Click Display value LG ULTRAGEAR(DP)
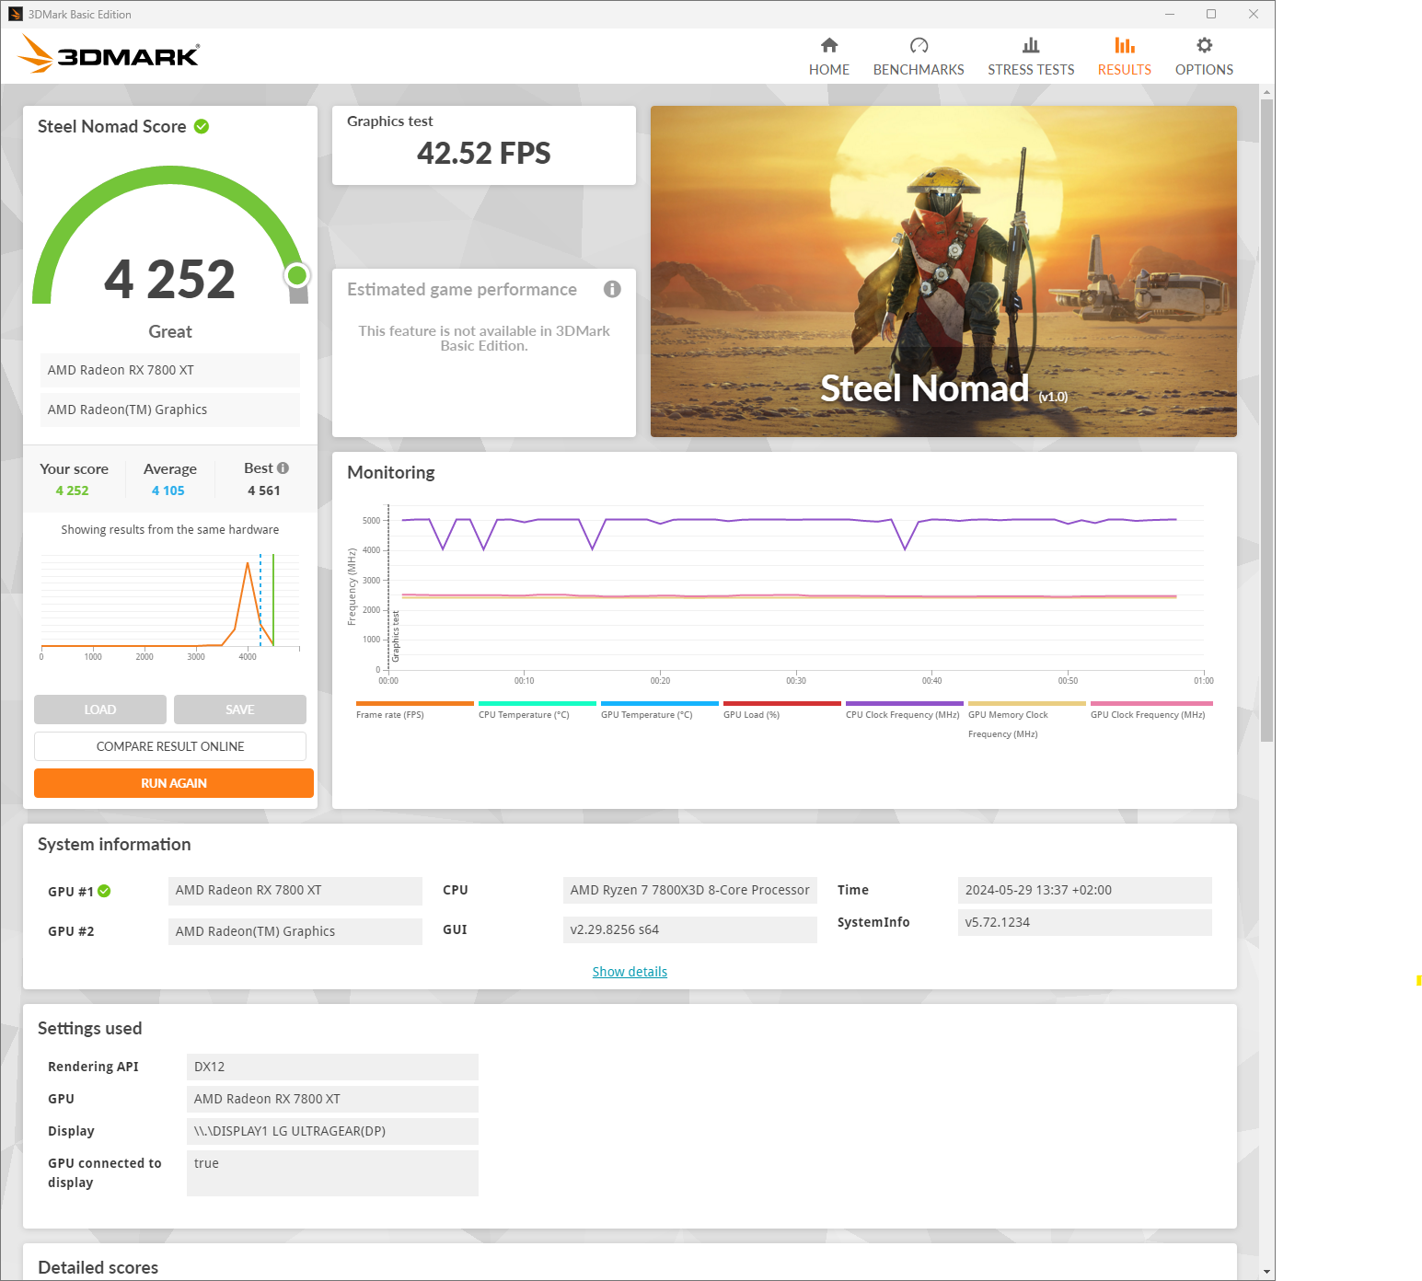This screenshot has width=1422, height=1281. click(x=332, y=1131)
